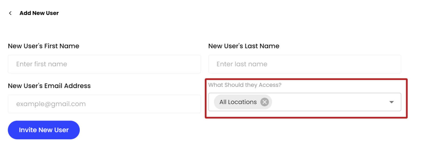Click the back arrow beside Add New User

tap(10, 13)
